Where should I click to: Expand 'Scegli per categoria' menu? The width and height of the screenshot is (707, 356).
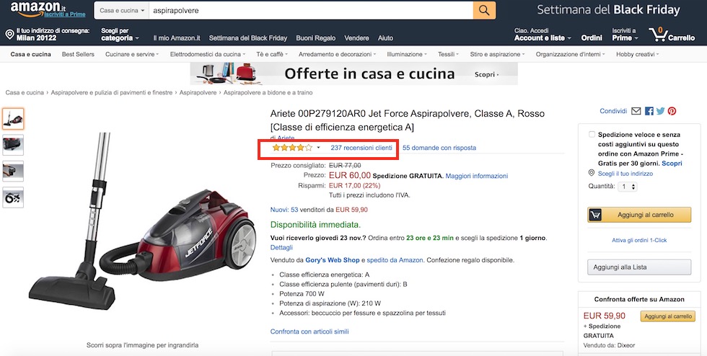(119, 35)
